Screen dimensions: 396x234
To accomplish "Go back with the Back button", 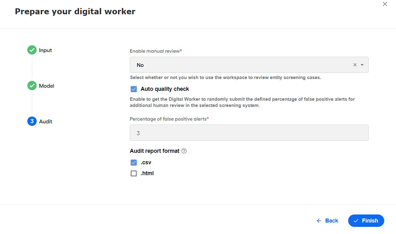I will (x=327, y=221).
